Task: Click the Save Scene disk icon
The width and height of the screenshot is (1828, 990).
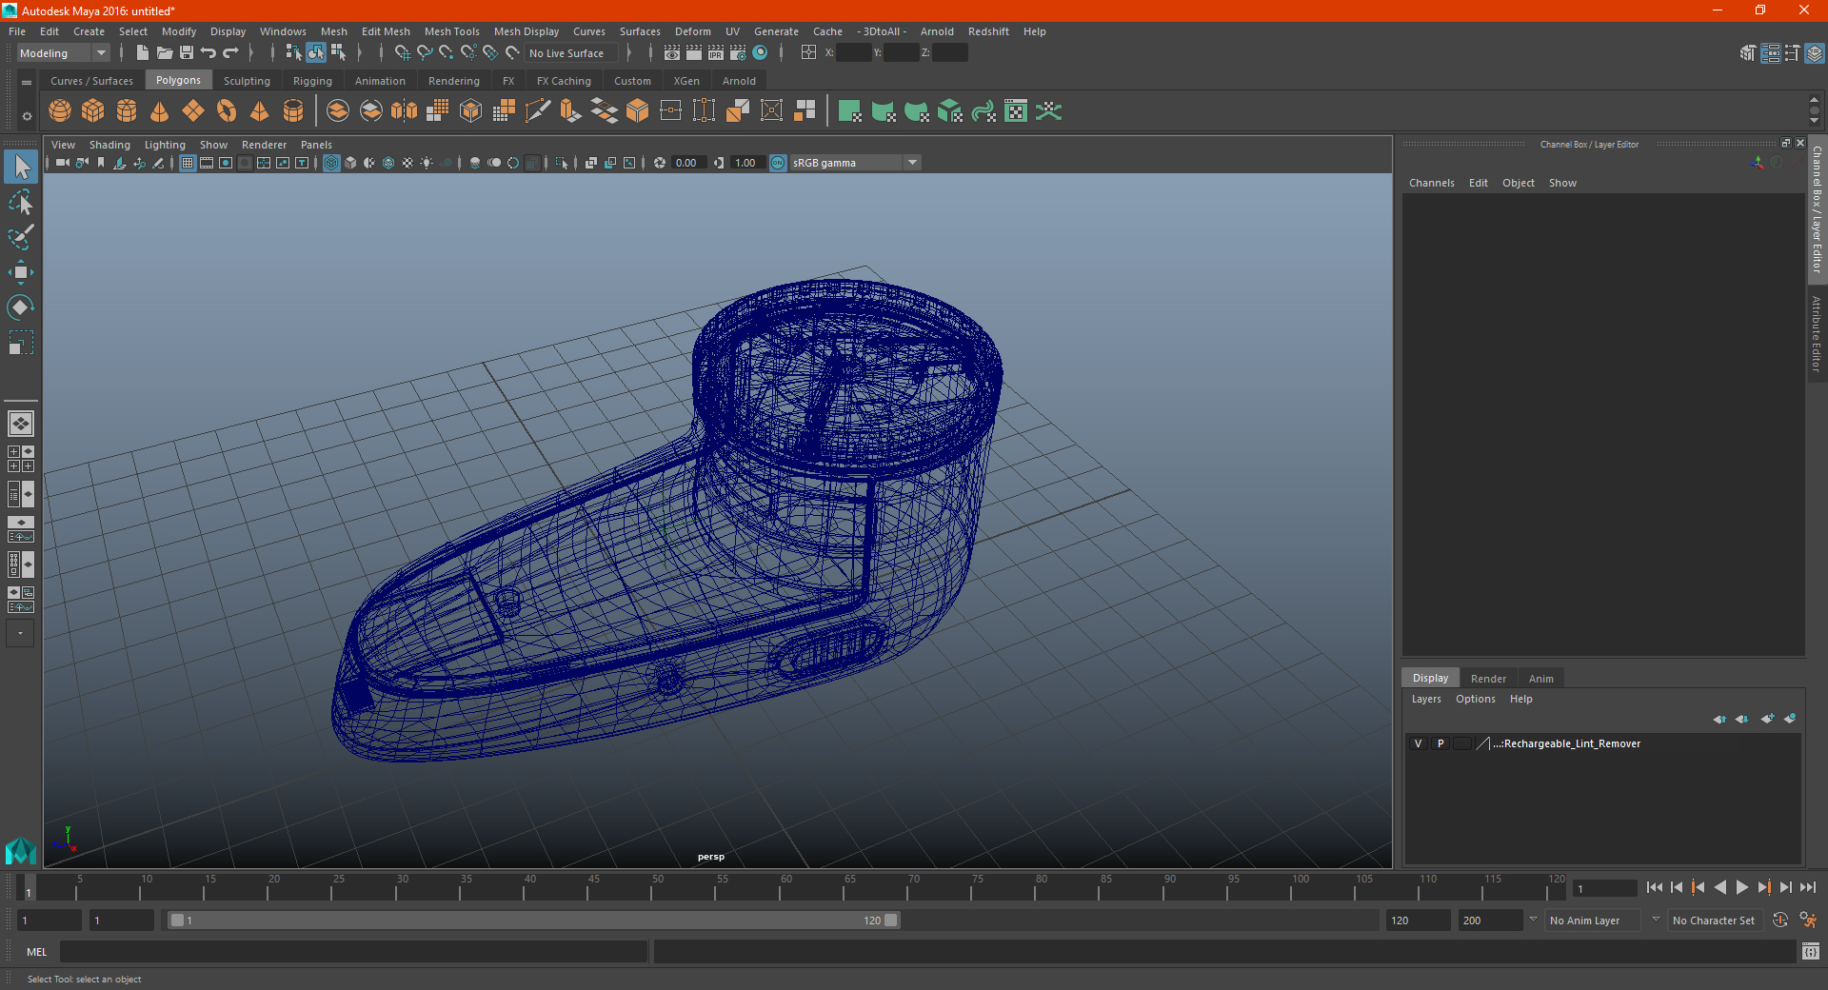Action: [x=187, y=53]
